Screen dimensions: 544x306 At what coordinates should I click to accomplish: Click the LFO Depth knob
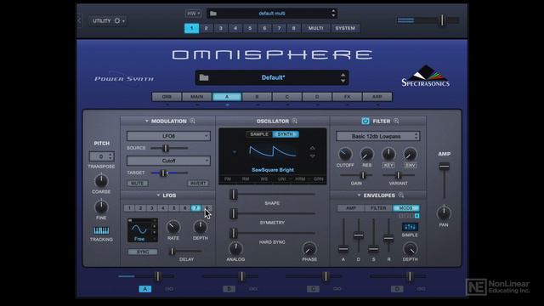tap(201, 227)
